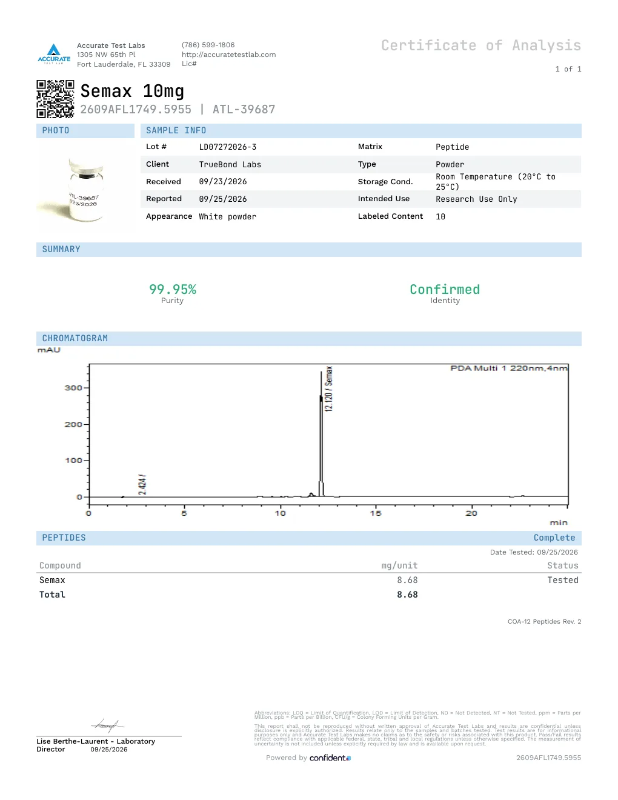Click 'Lise Berthe-Laurent - Laboratory Director' name
This screenshot has width=618, height=800.
tap(96, 745)
